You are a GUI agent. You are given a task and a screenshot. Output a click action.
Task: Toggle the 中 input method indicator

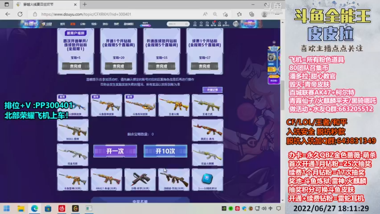270,208
